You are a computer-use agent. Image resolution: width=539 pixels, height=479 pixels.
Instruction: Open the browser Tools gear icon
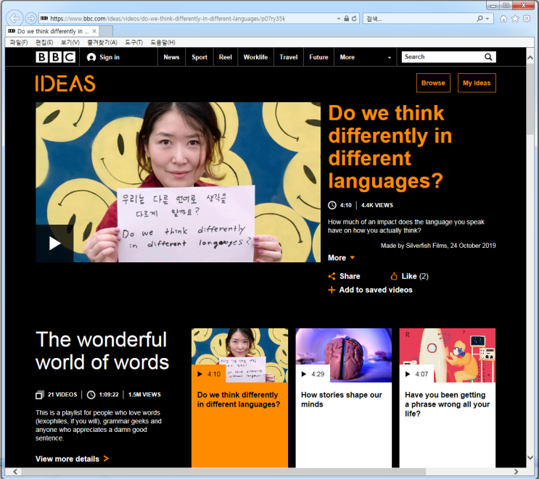(527, 19)
